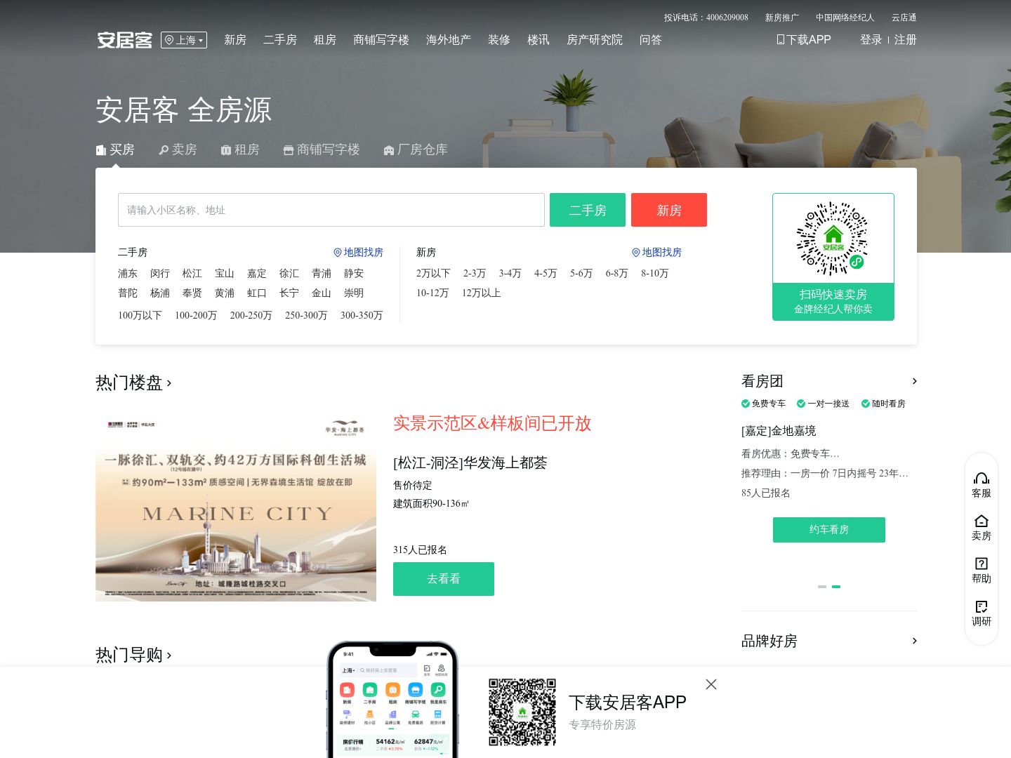Select the 卖房 search tab

pos(178,149)
